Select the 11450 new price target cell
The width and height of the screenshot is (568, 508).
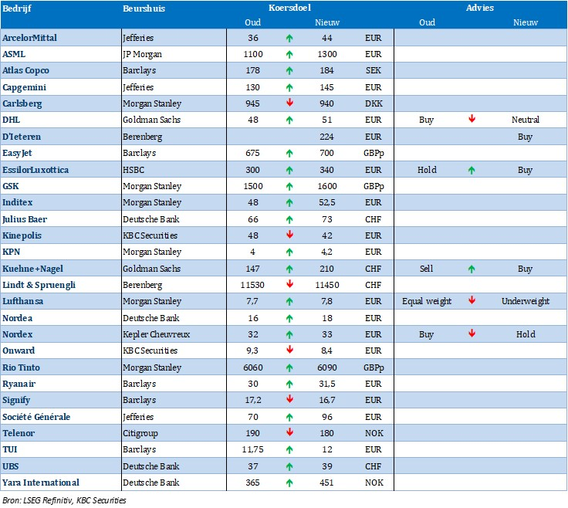[x=327, y=285]
